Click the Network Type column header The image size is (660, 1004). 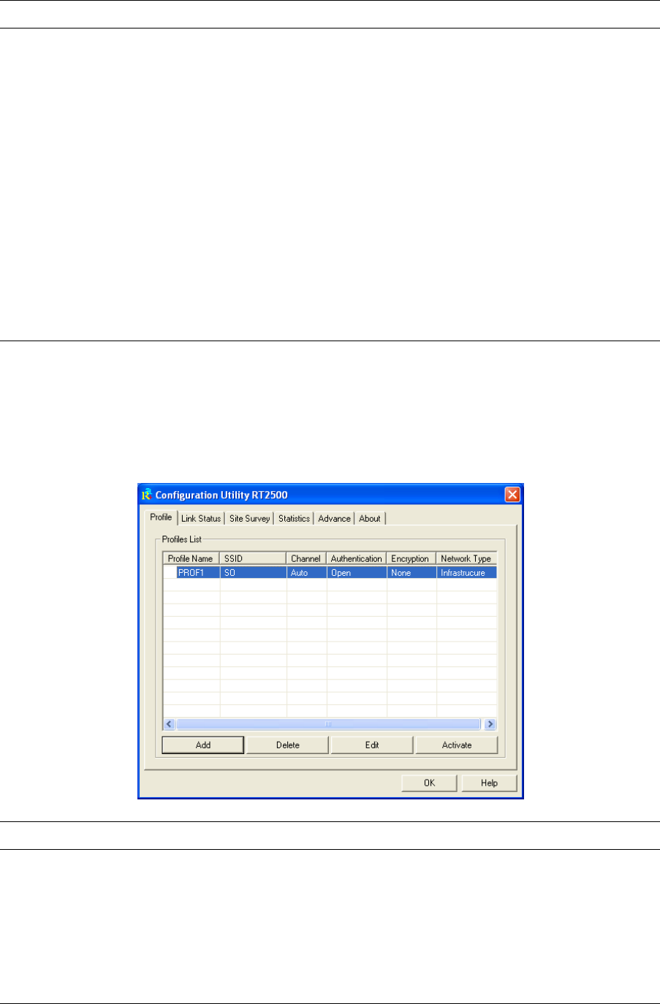click(466, 558)
